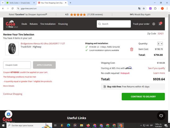Show hidden system tray icons
This screenshot has height=128, width=170.
(x=141, y=125)
